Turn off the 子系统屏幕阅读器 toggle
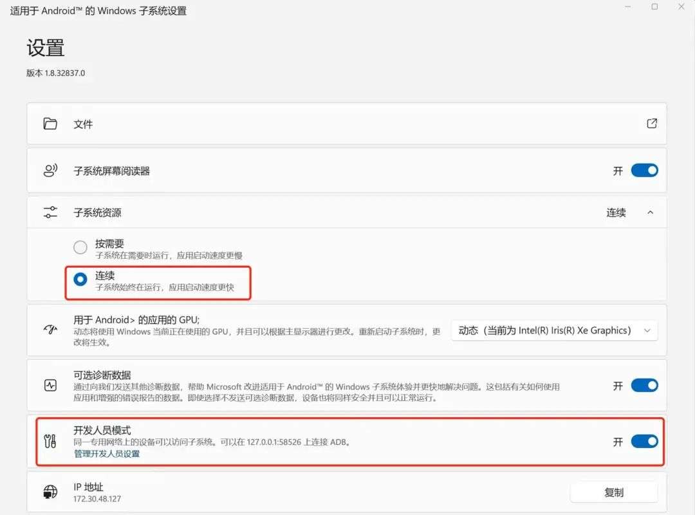The image size is (695, 515). pos(644,171)
